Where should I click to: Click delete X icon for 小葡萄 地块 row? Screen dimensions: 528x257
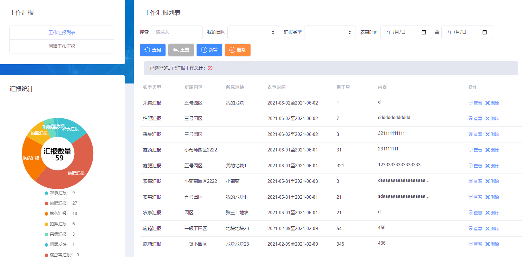tap(488, 181)
